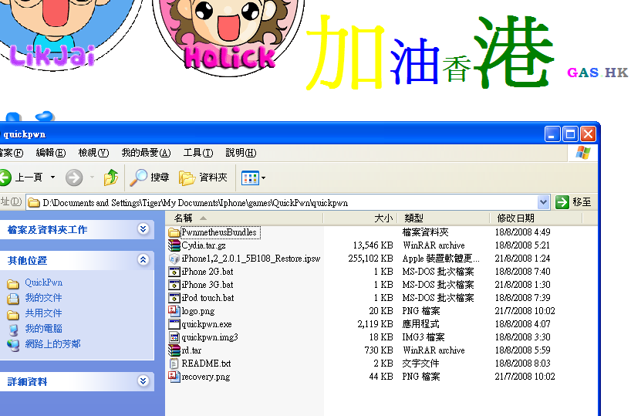Collapse the 其他位置 panel section
This screenshot has height=416, width=631.
(143, 260)
